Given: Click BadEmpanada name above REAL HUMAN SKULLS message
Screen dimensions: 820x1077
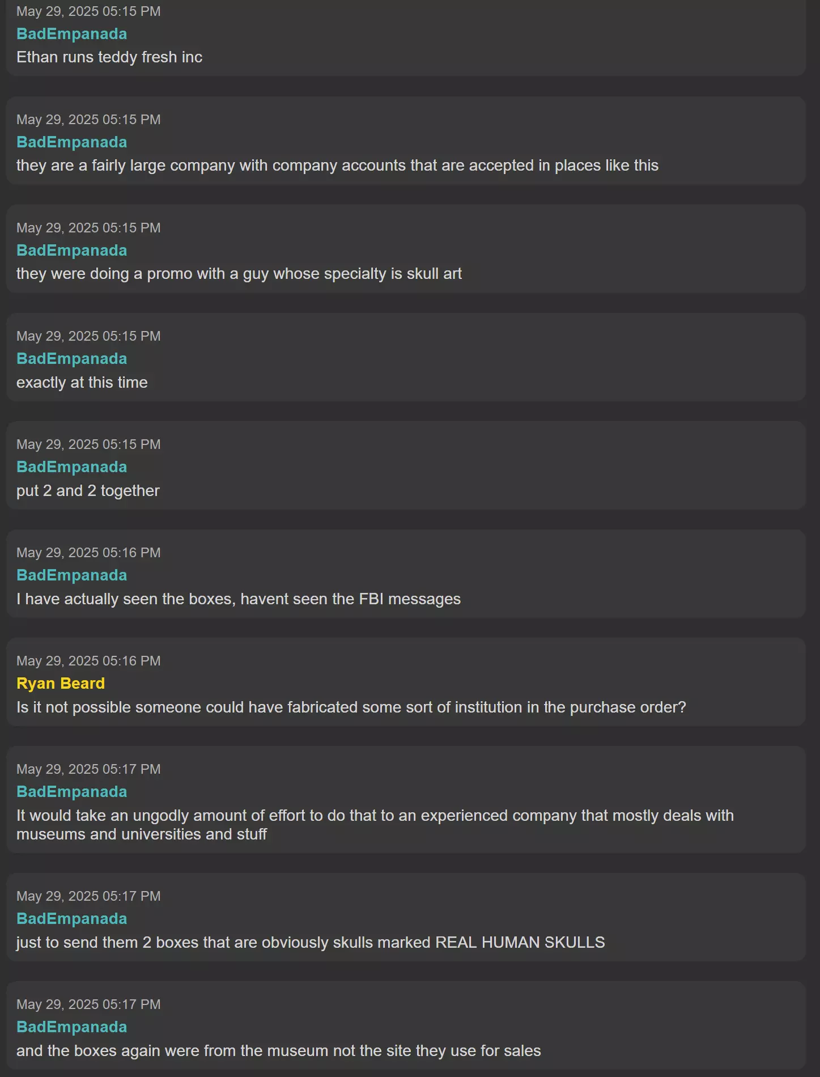Looking at the screenshot, I should (x=71, y=919).
